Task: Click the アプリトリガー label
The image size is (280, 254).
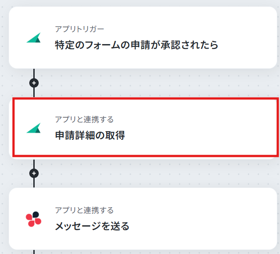Action: pyautogui.click(x=80, y=29)
